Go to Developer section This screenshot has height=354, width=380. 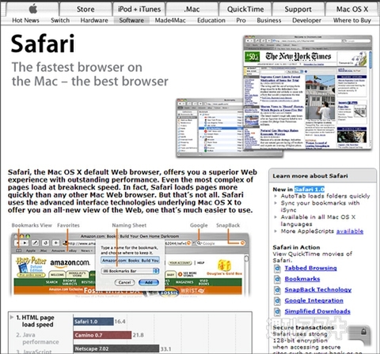point(306,21)
